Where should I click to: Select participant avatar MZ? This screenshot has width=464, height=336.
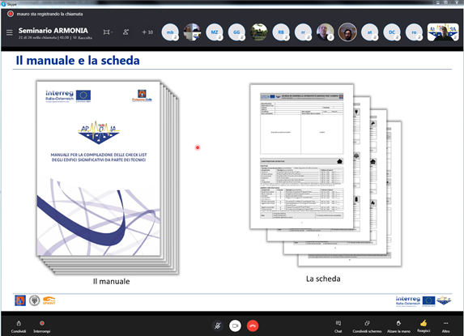215,32
